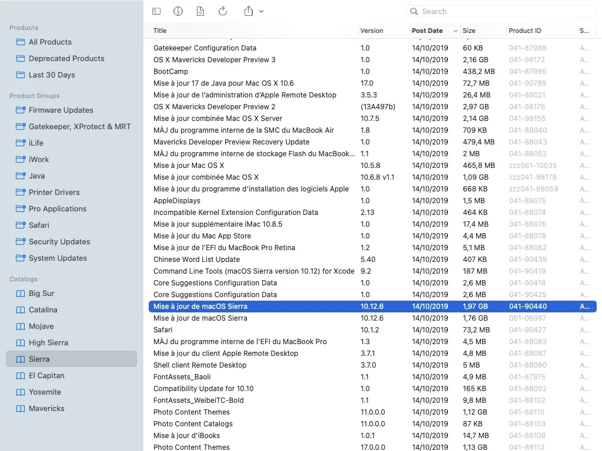The image size is (602, 451).
Task: Click the Pro Applications folder icon
Action: (21, 209)
